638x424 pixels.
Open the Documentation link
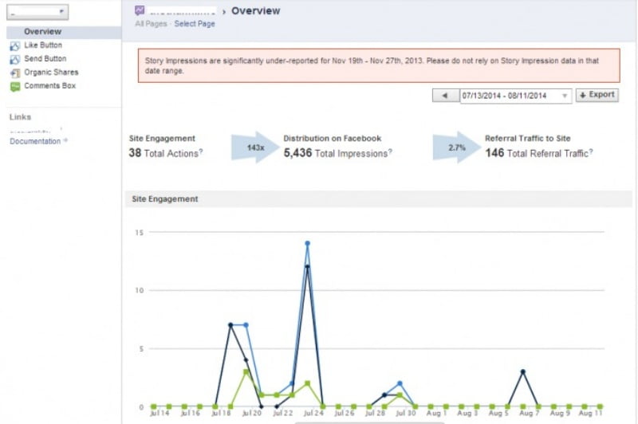(x=35, y=141)
